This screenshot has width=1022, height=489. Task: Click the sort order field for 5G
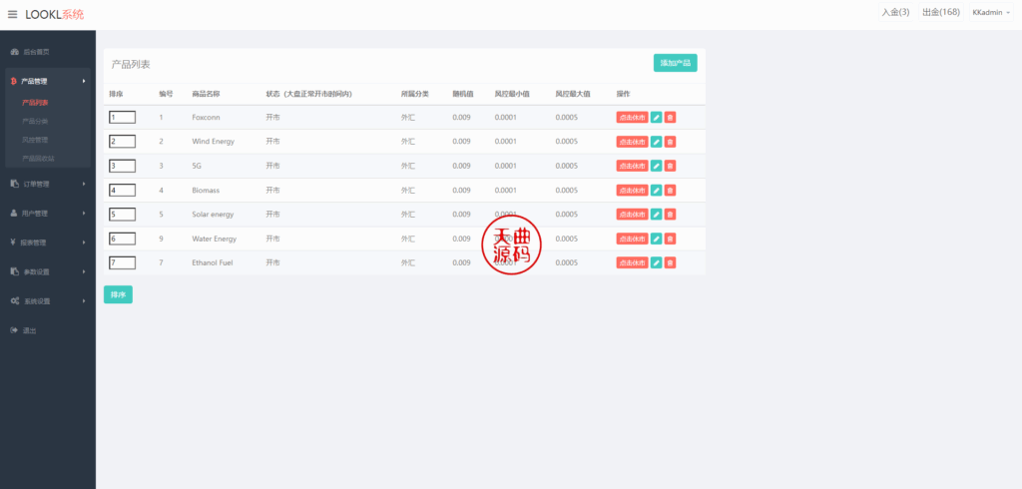coord(123,166)
